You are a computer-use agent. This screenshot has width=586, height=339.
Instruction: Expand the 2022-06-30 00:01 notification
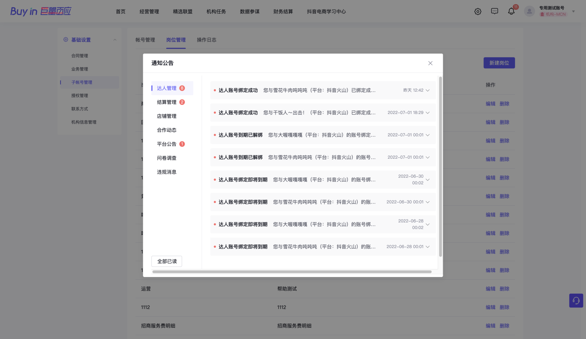point(427,202)
